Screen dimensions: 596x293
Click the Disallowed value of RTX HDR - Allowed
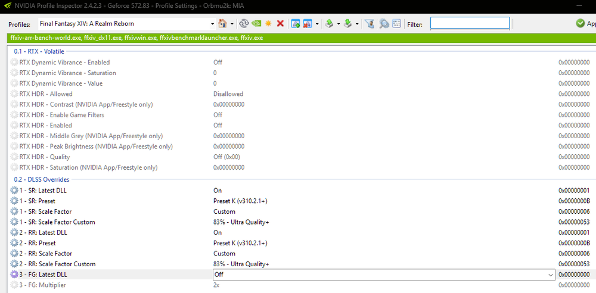pos(228,94)
